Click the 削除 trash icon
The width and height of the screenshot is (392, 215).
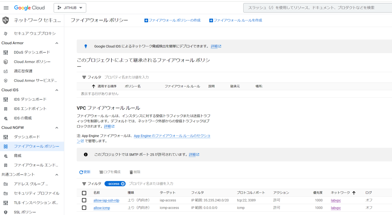tap(131, 172)
